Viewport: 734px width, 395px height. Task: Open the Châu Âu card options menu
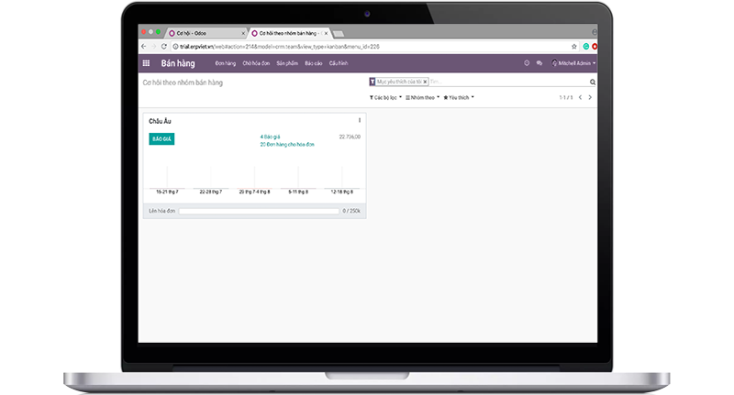(359, 120)
